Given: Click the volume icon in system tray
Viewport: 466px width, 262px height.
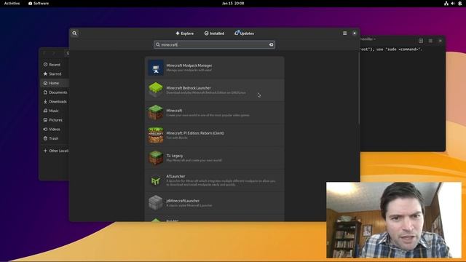Looking at the screenshot, I should [x=453, y=3].
